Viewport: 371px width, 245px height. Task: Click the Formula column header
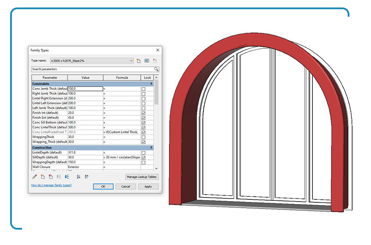122,78
